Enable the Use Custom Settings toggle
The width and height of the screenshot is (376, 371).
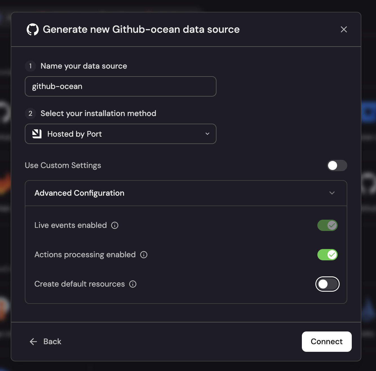pyautogui.click(x=337, y=165)
